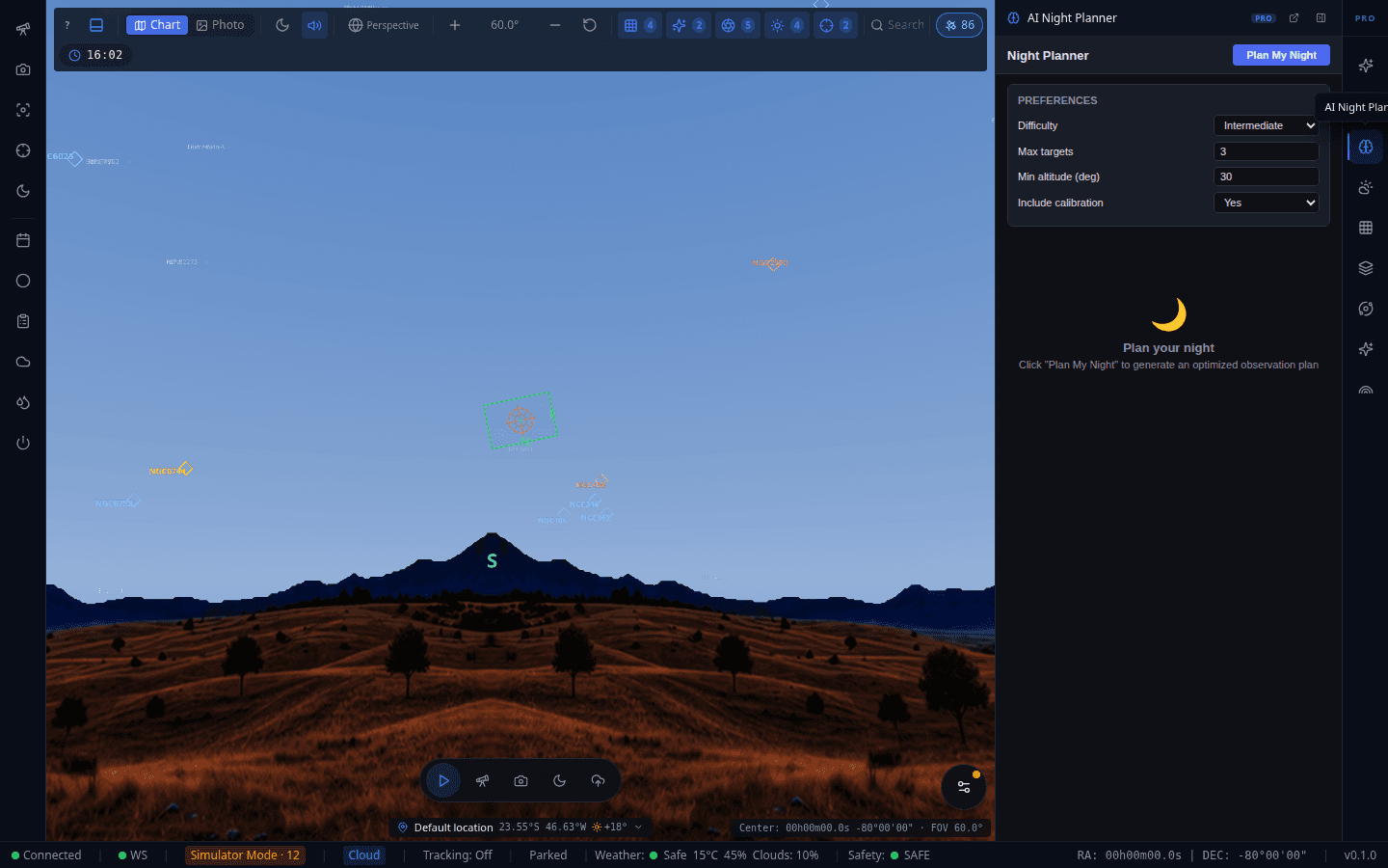Click the Max targets input field

[1266, 151]
